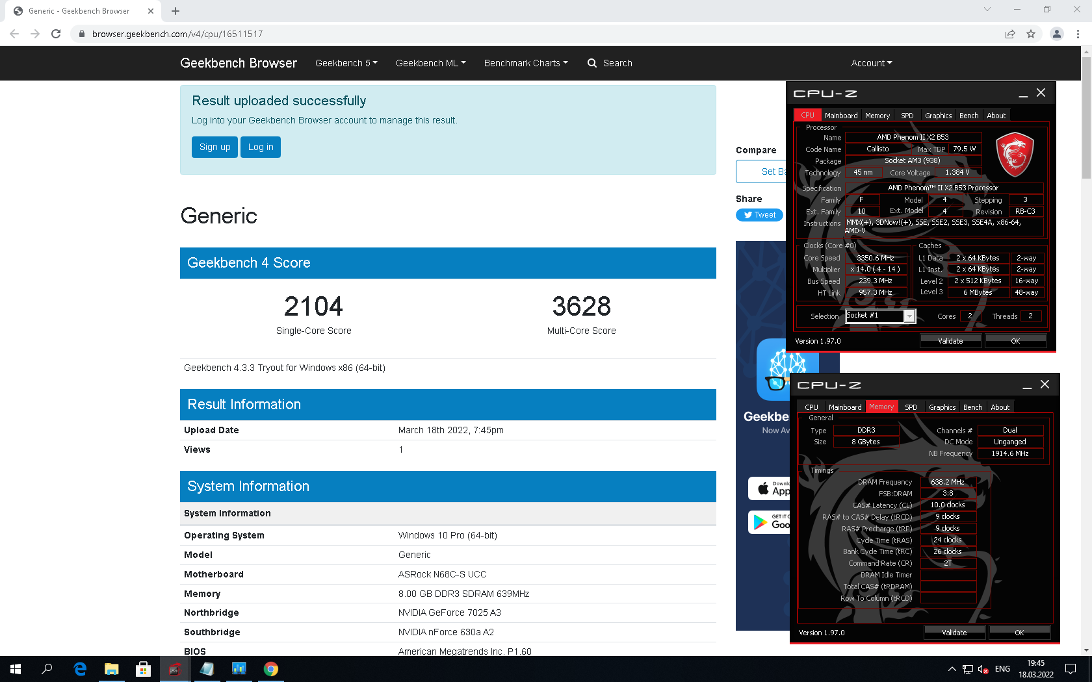This screenshot has height=682, width=1092.
Task: Select Graphics tab in upper CPU-Z window
Action: point(939,116)
